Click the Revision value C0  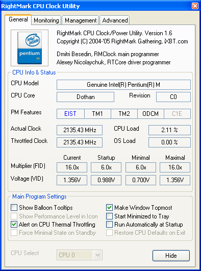click(x=173, y=97)
